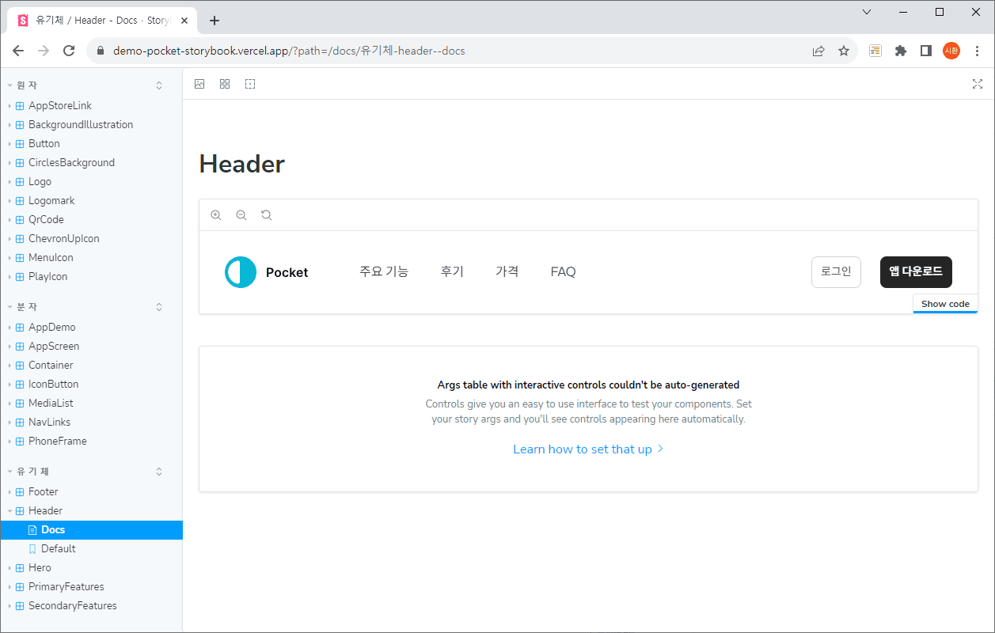Screen dimensions: 995x633
Task: Toggle the grid view toolbar icon
Action: coord(225,84)
